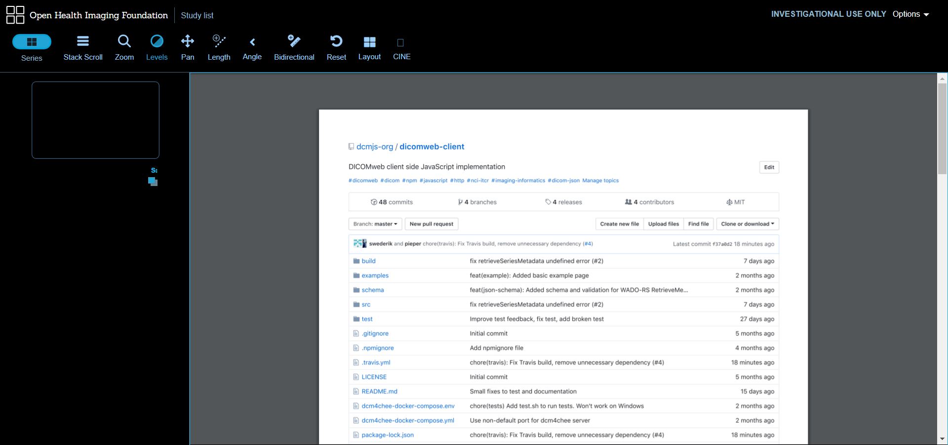
Task: Activate the Bidirectional measurement tool
Action: tap(294, 48)
